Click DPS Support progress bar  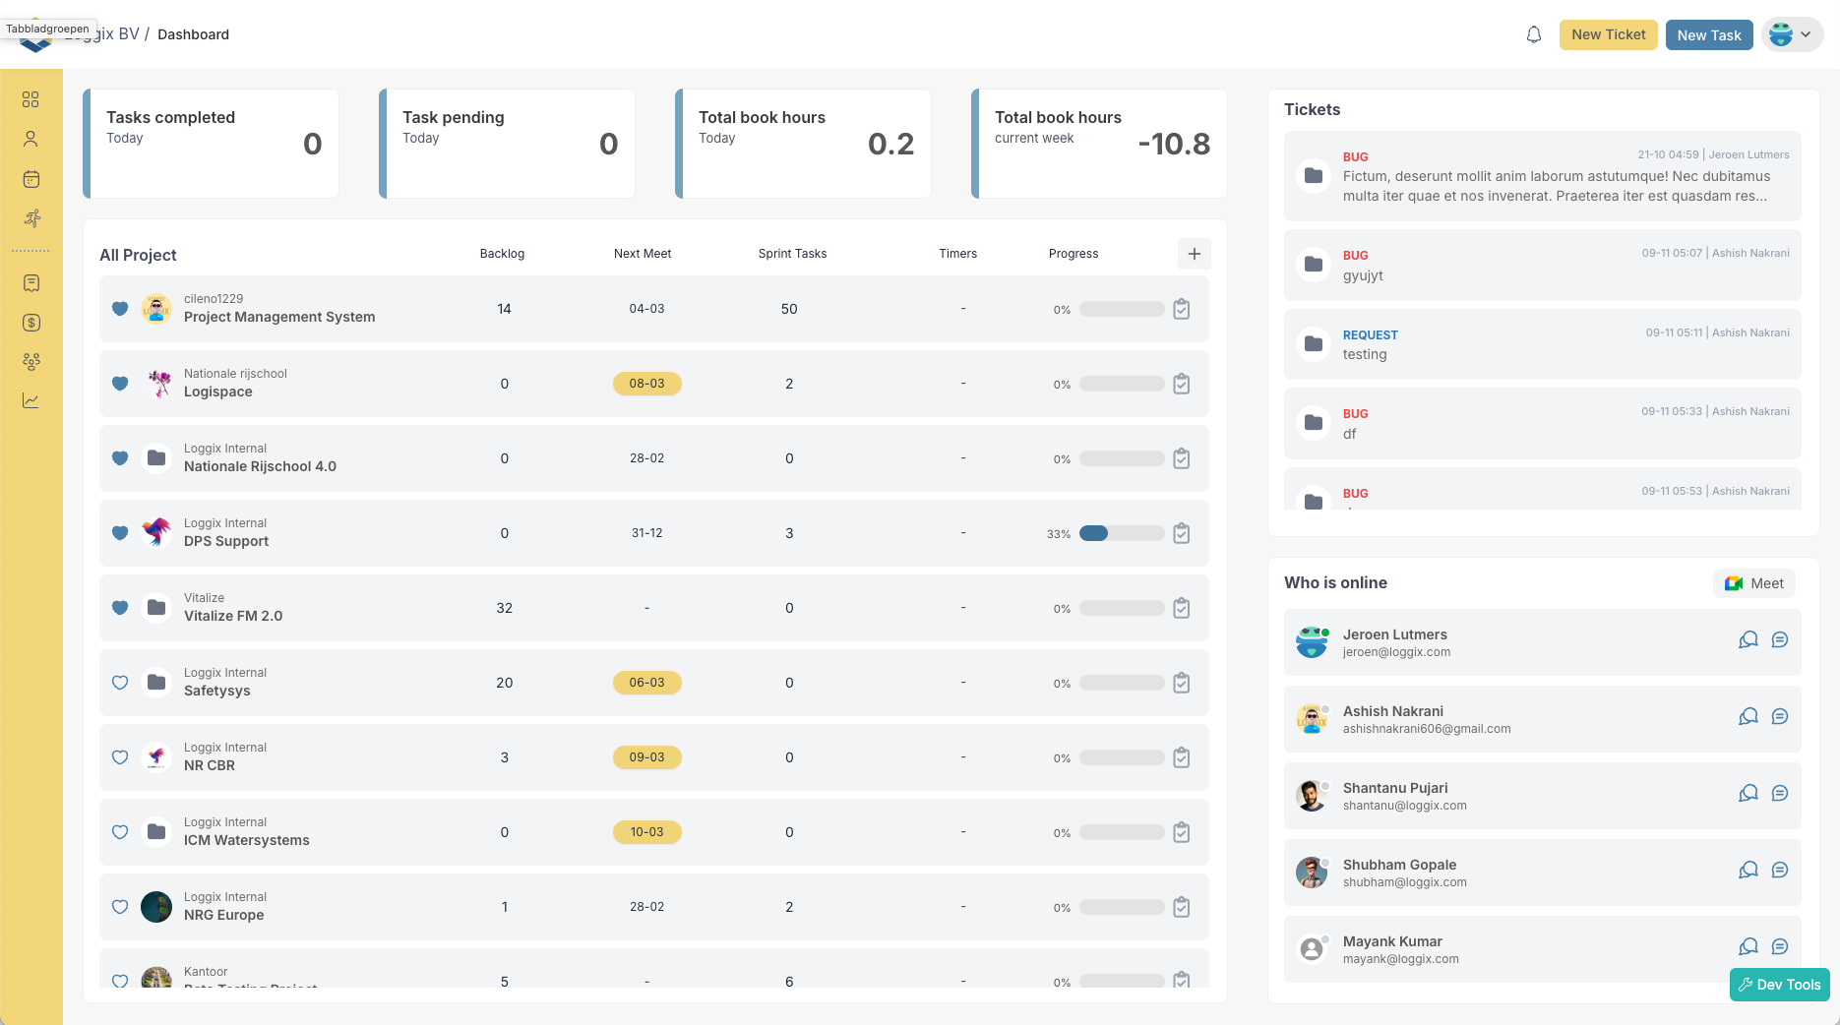click(1121, 533)
